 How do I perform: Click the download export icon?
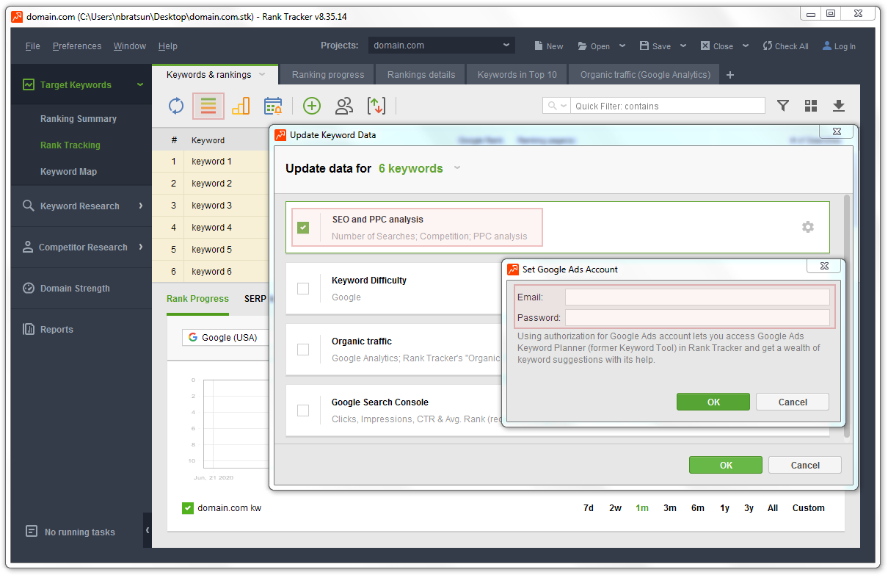(x=839, y=106)
